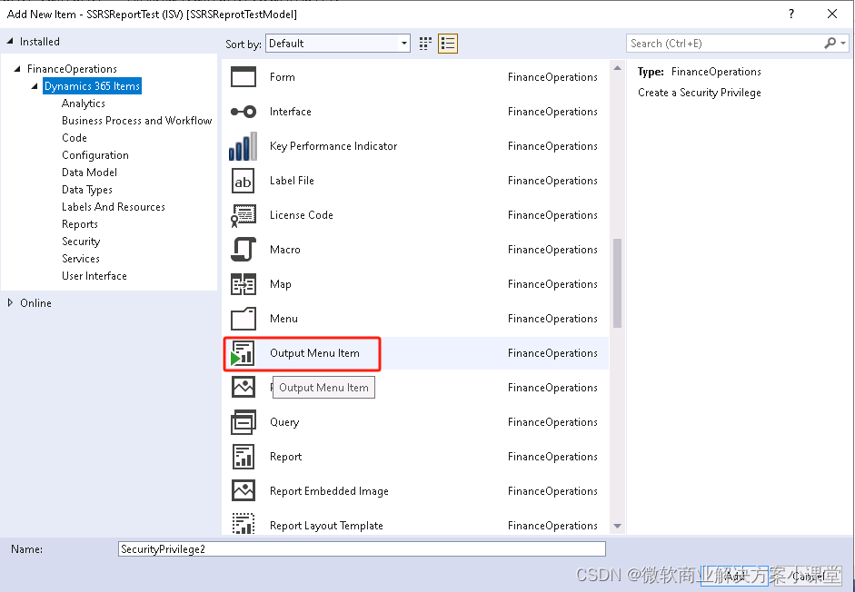Open the search options dropdown arrow
Image resolution: width=855 pixels, height=592 pixels.
[x=843, y=43]
